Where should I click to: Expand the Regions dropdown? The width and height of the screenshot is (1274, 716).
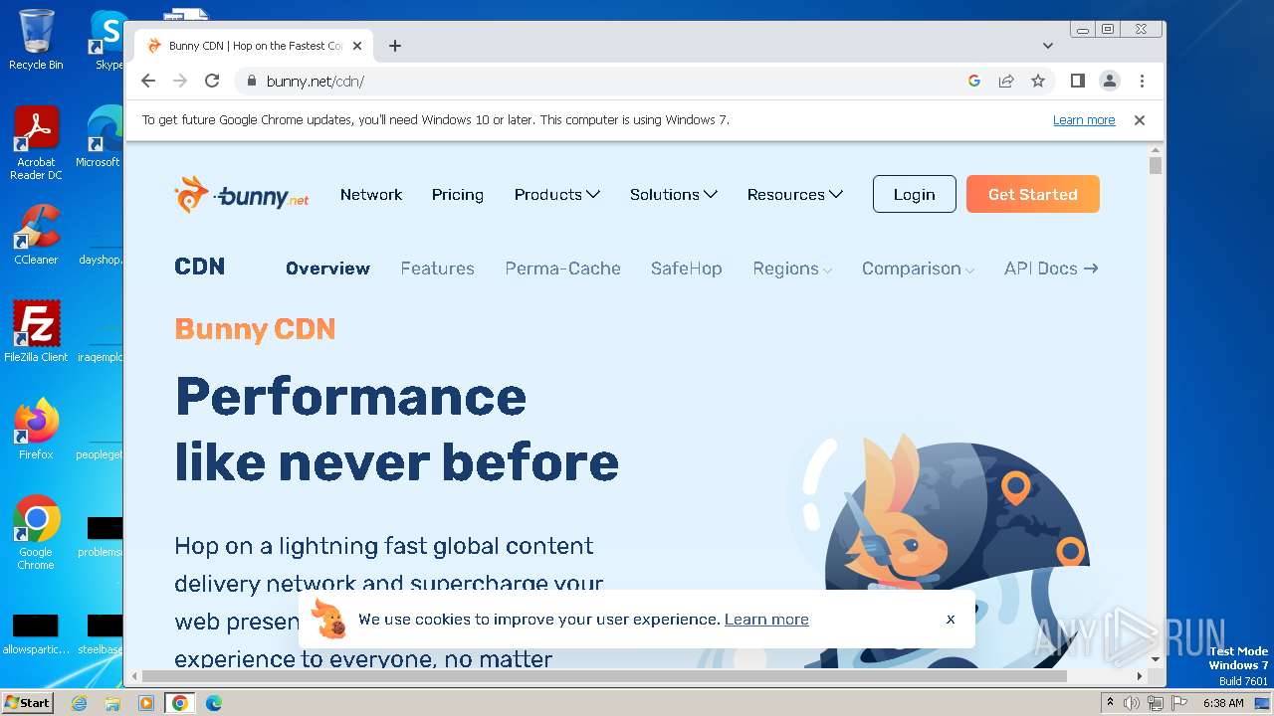coord(793,268)
